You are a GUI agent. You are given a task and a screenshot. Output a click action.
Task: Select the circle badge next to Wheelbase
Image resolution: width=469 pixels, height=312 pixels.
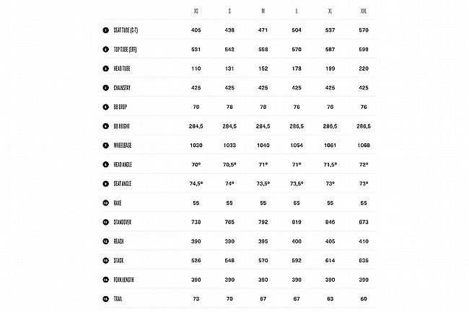point(105,145)
